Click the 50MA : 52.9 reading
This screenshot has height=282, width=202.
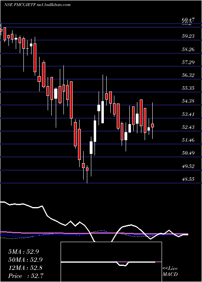[25, 260]
